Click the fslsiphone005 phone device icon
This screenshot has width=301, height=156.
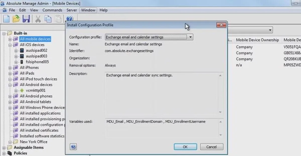point(22,62)
